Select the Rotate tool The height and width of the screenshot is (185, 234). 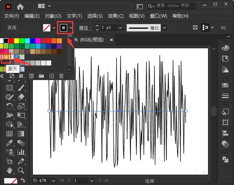(10, 106)
